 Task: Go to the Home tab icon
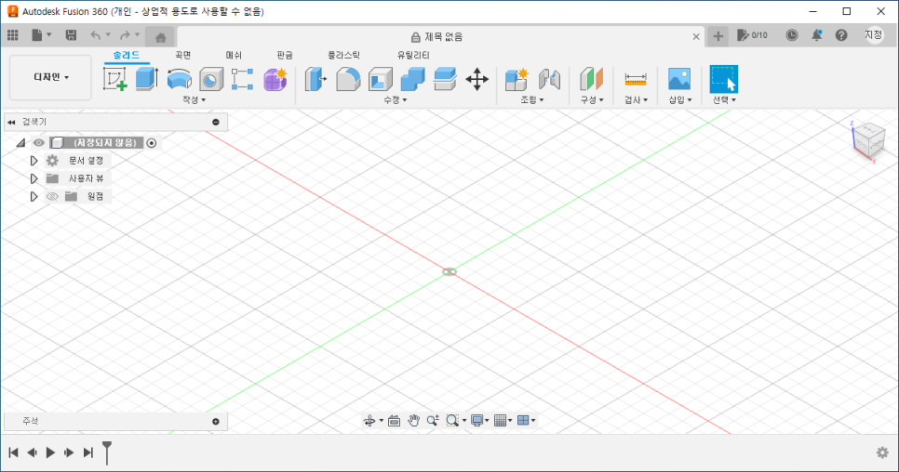160,37
